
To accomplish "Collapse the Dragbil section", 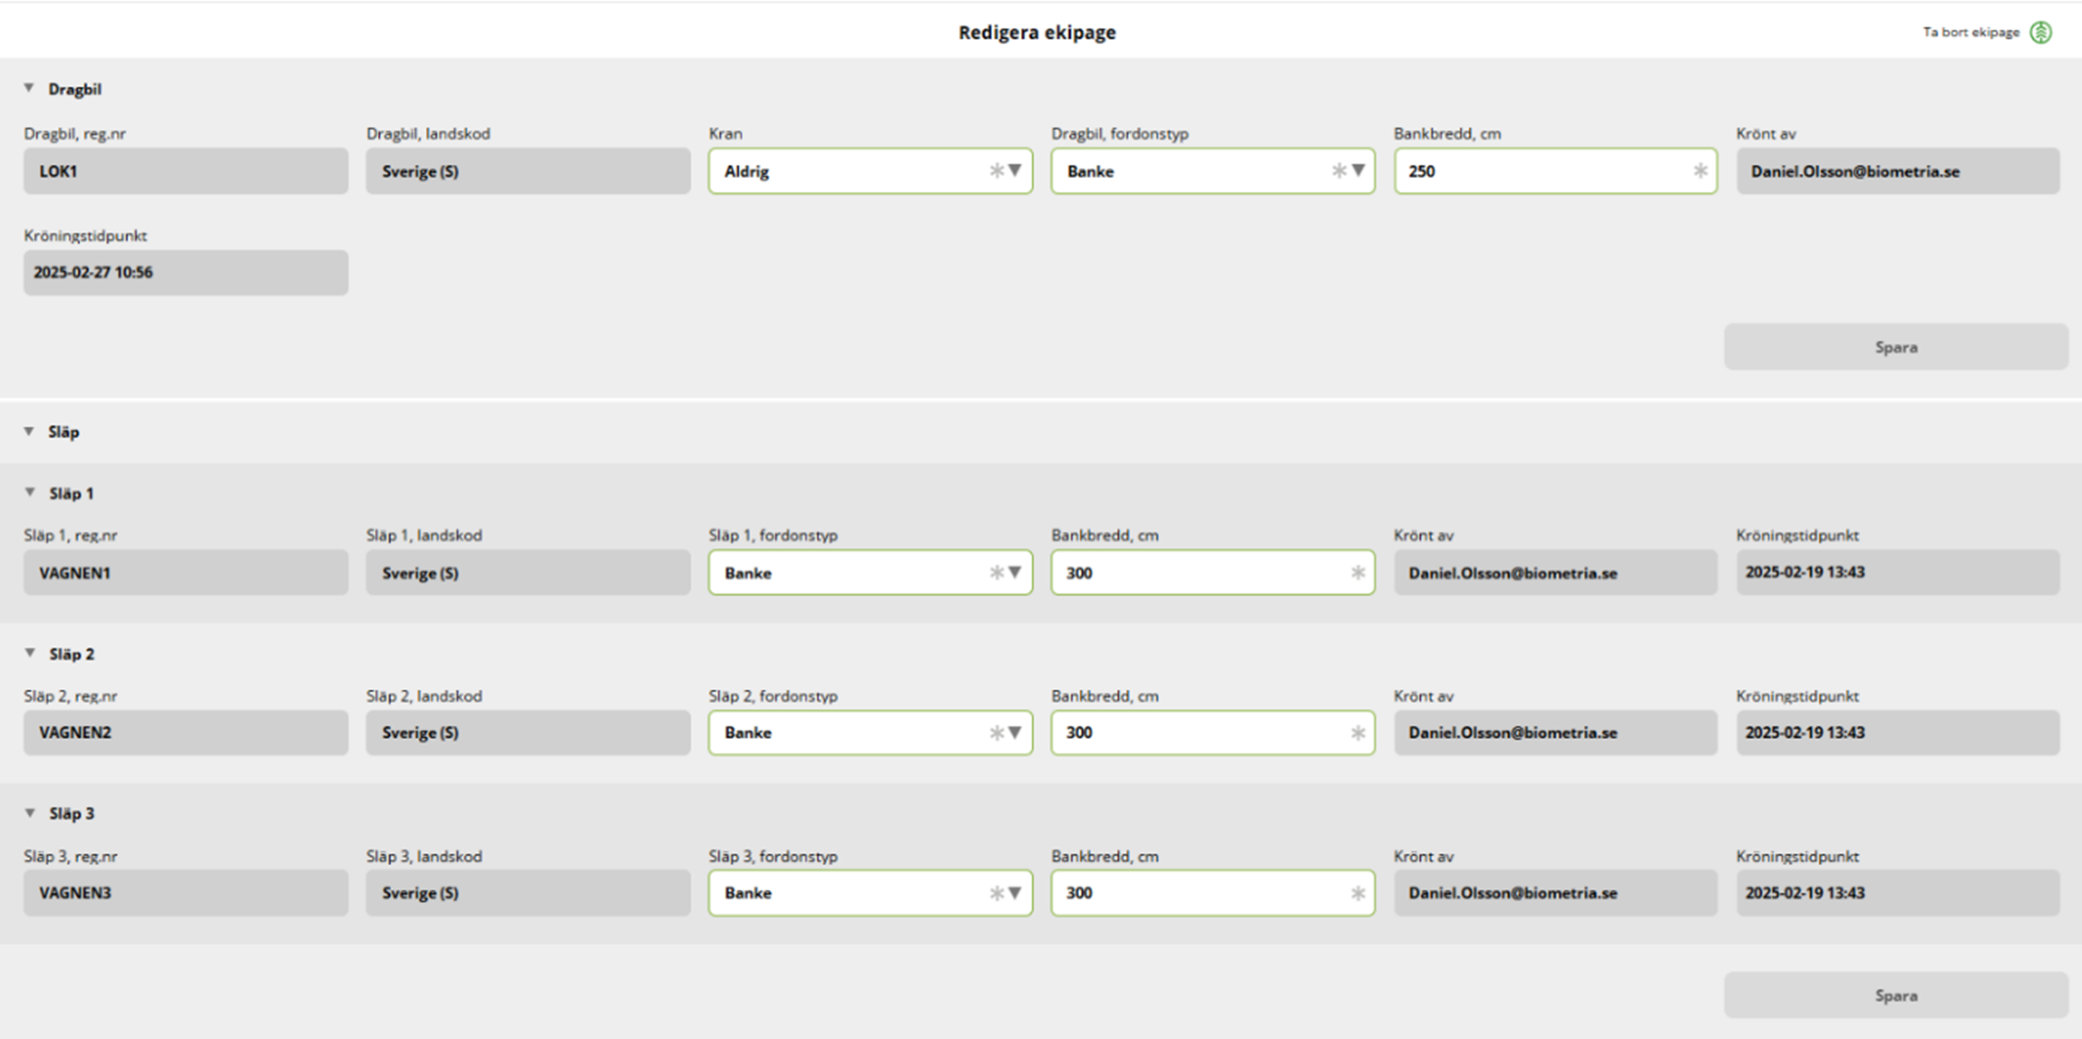I will [x=29, y=87].
